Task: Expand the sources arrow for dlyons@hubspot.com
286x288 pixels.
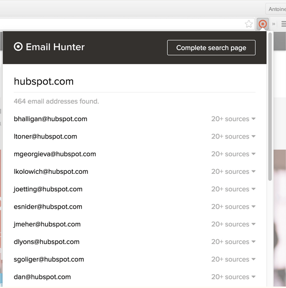Action: [253, 242]
